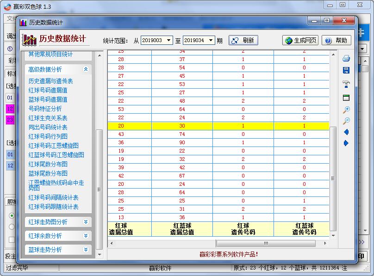Image resolution: width=374 pixels, height=276 pixels.
Task: Expand the 红球走势图分析 section
Action: coord(58,222)
